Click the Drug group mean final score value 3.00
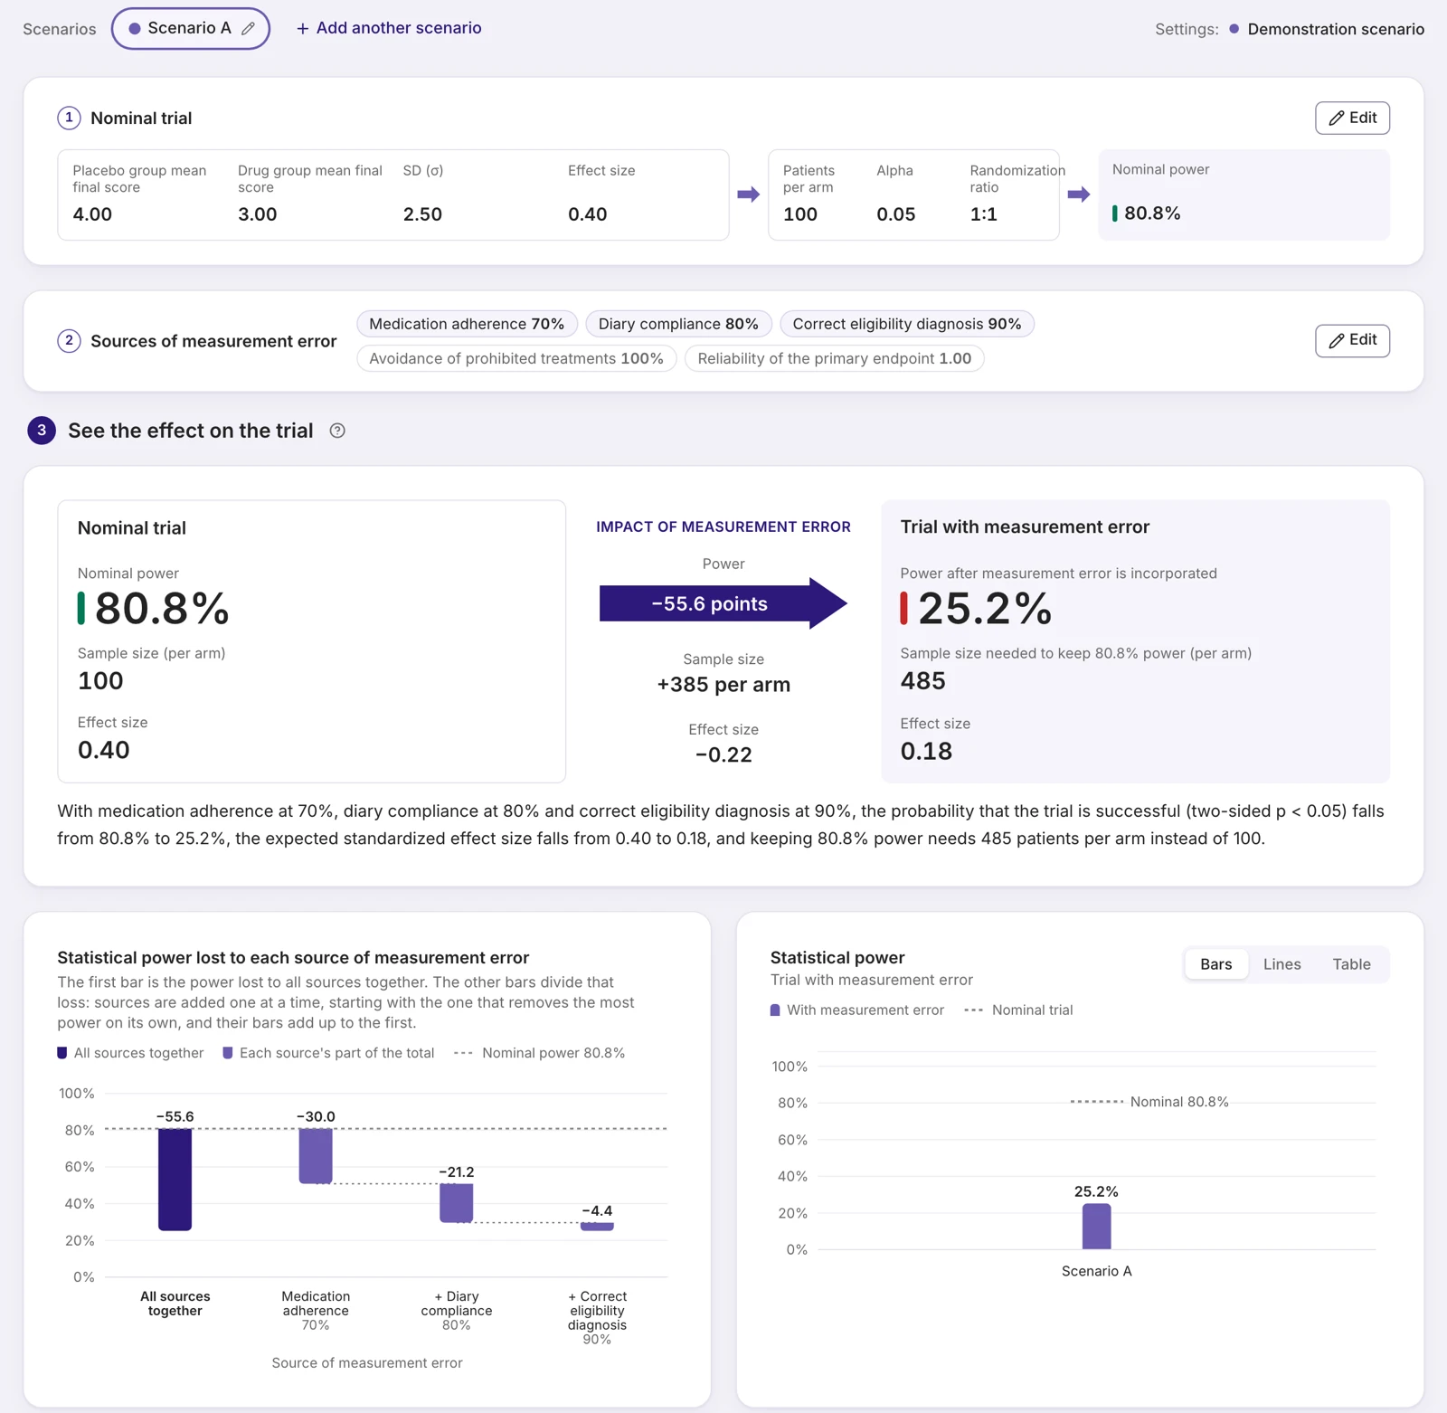1447x1413 pixels. [258, 214]
